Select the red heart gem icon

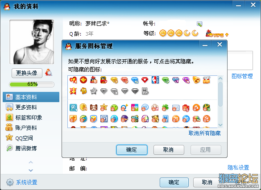coord(145,80)
